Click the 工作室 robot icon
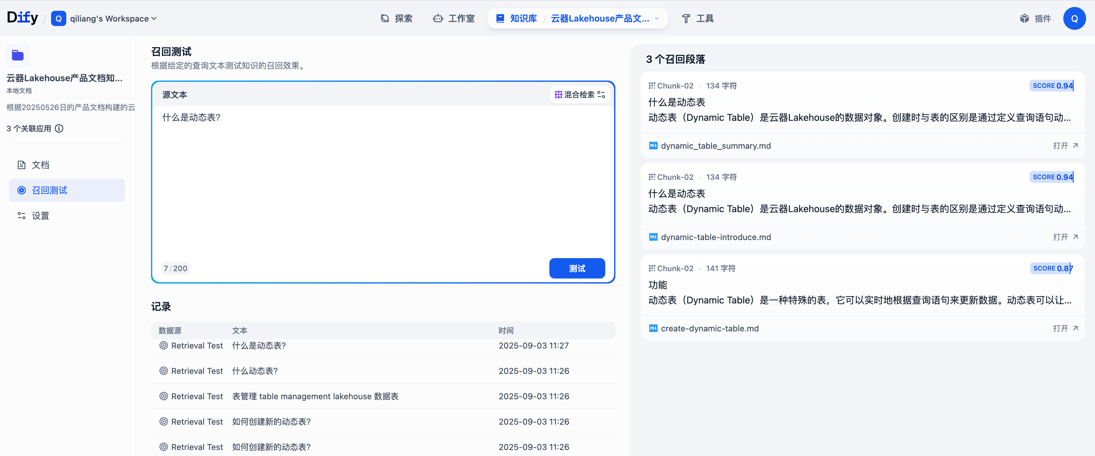This screenshot has width=1095, height=456. click(x=438, y=19)
